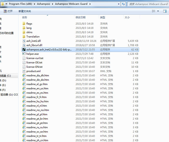Select the file named readme_ru_ru.htm
The height and width of the screenshot is (142, 169).
[37, 127]
